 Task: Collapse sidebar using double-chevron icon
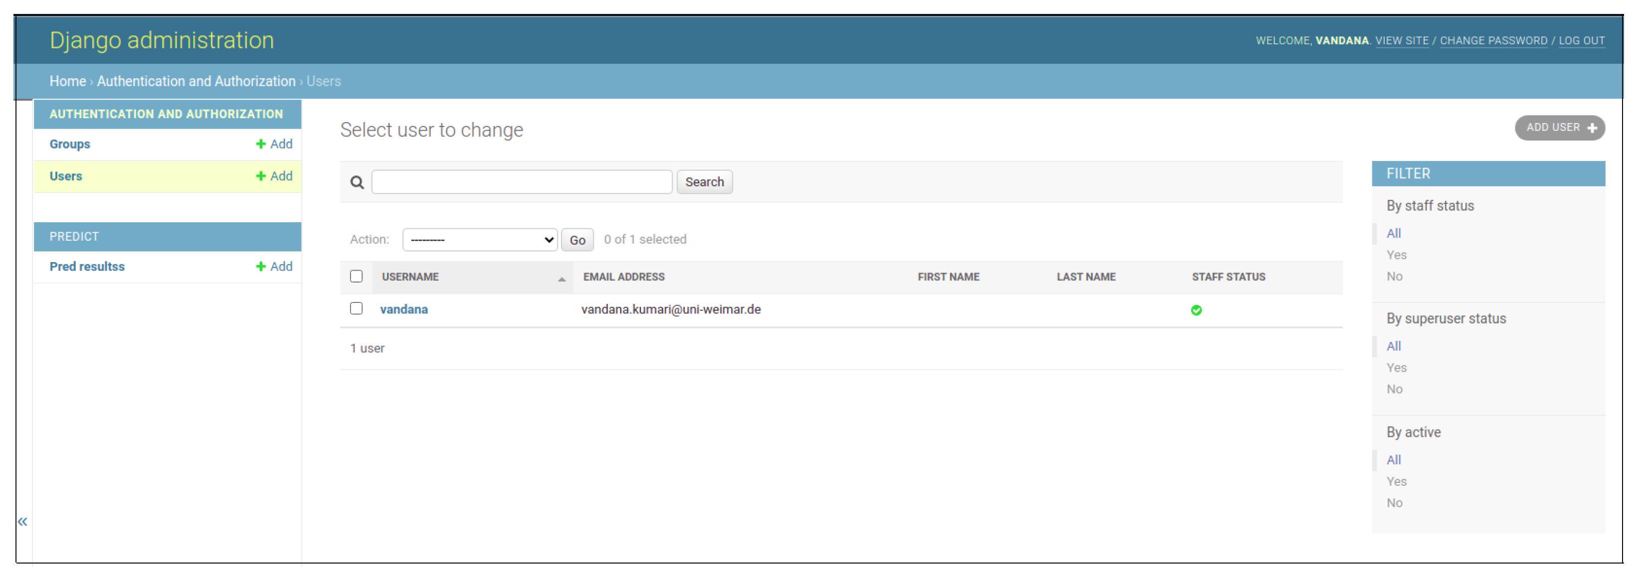click(22, 521)
